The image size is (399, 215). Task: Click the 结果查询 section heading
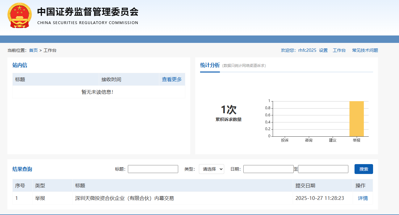(22, 169)
